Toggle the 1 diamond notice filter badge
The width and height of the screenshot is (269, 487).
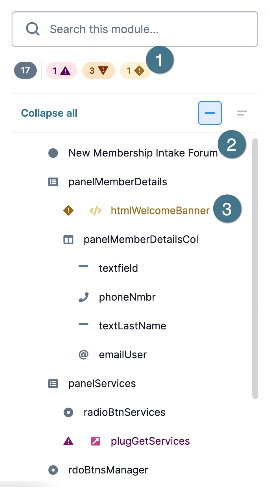(x=135, y=70)
